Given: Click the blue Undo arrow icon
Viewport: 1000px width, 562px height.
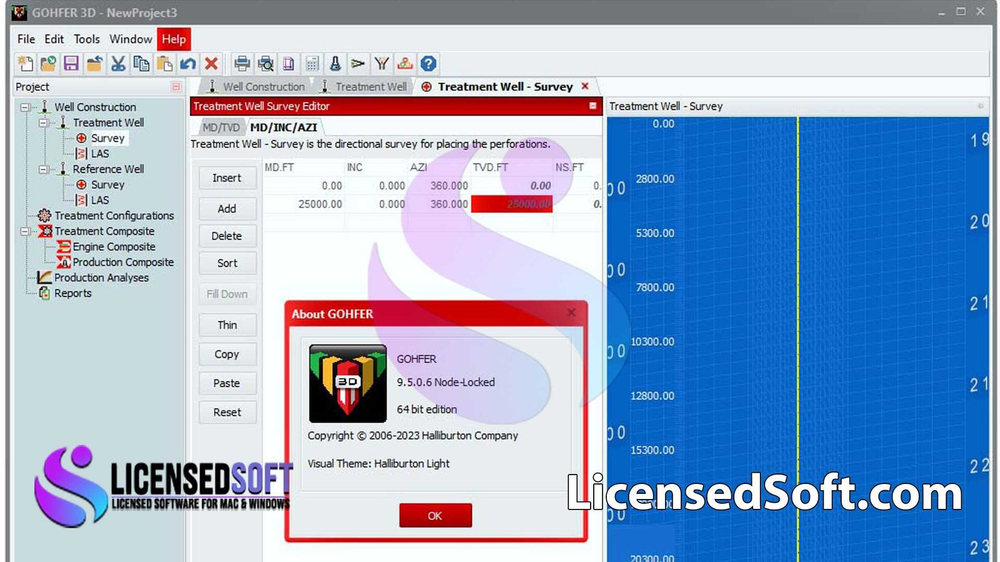Looking at the screenshot, I should tap(187, 63).
